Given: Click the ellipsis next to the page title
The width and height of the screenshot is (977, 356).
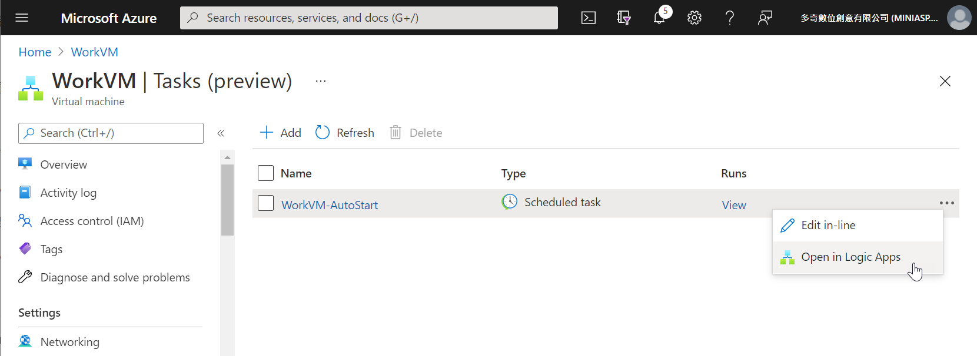Looking at the screenshot, I should 321,81.
